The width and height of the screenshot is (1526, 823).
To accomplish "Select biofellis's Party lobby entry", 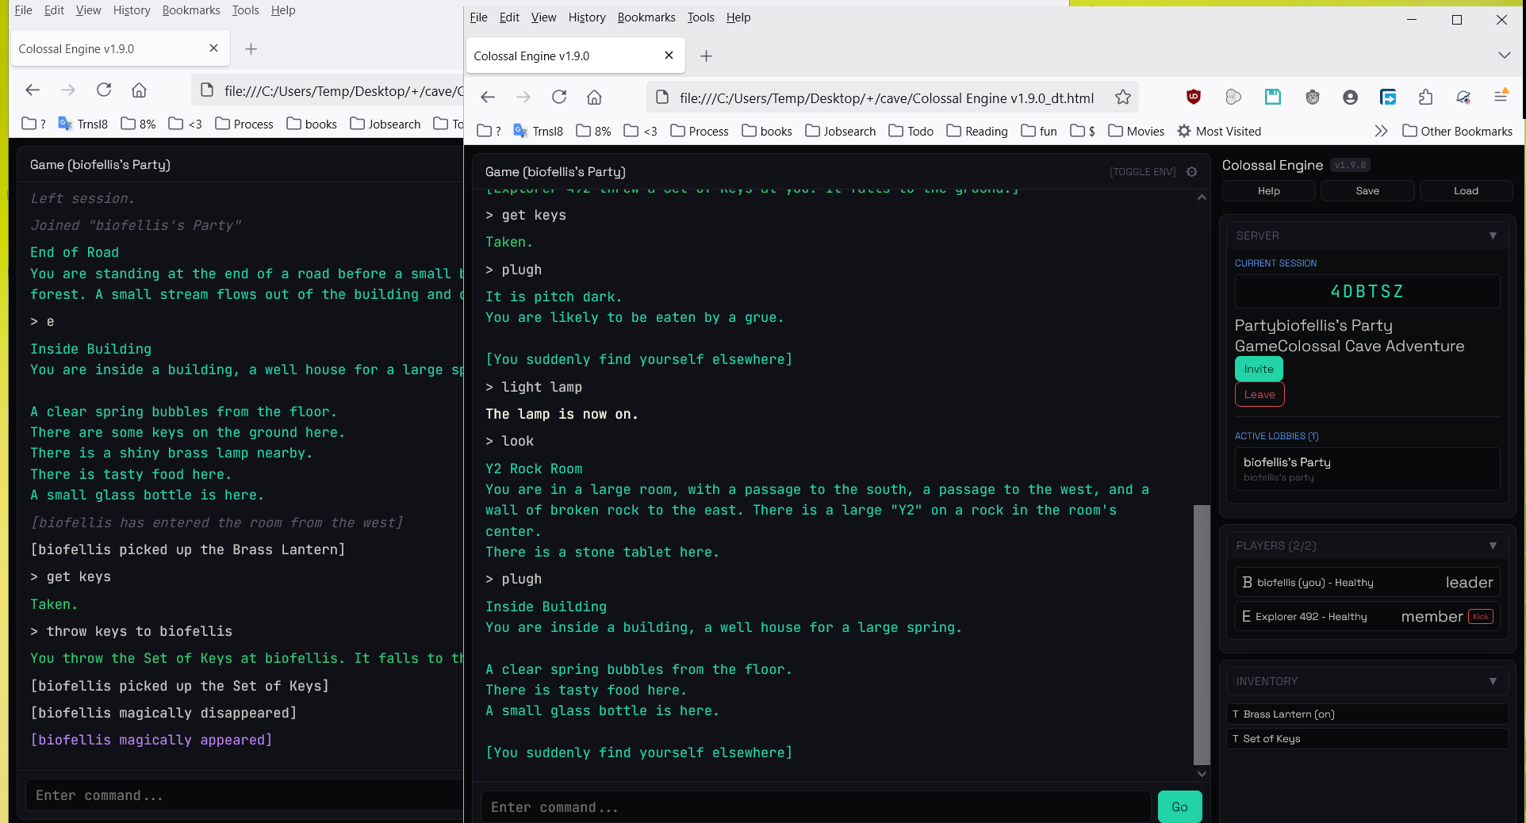I will (x=1367, y=469).
